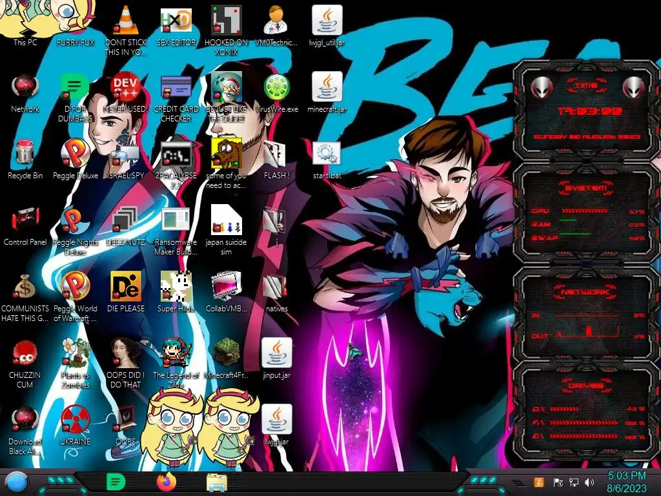Click the Java tray icon
Screen dimensions: 661x496
[539, 482]
